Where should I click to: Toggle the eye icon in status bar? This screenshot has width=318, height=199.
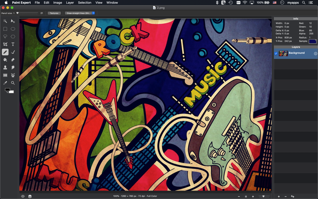click(23, 196)
